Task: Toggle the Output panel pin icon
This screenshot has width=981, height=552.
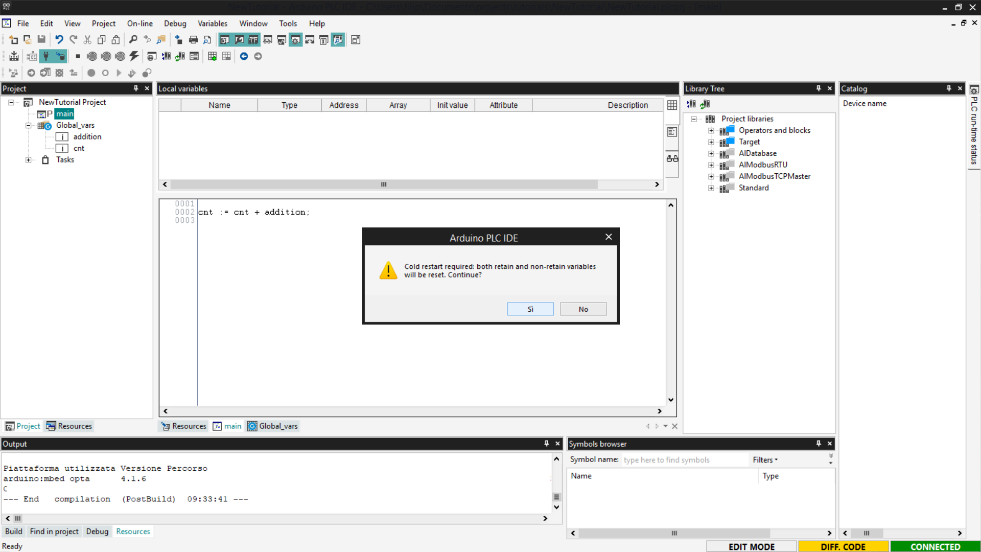Action: [x=546, y=444]
